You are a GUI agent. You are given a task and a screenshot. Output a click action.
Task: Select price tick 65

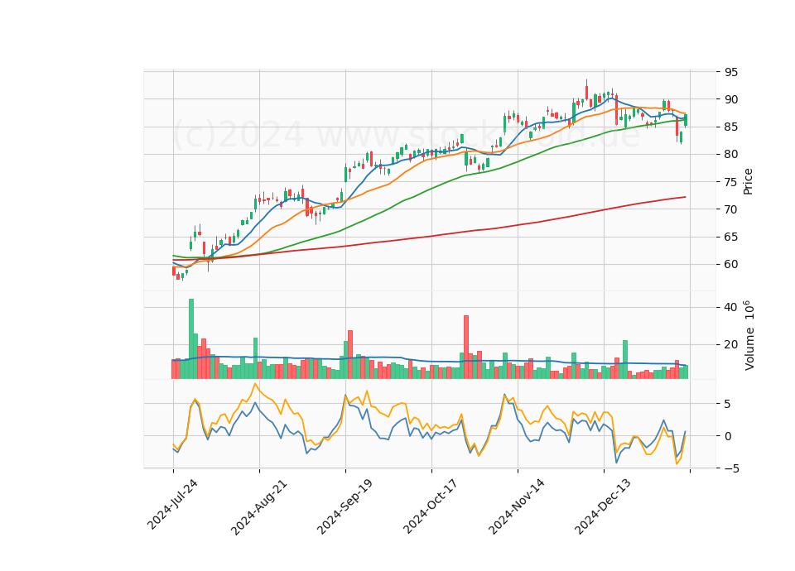(x=731, y=237)
